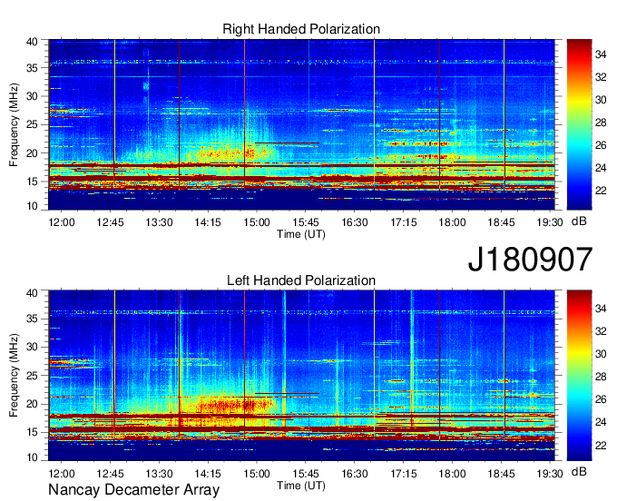
Task: Click the Left Handed plot's colorbar
Action: point(579,376)
